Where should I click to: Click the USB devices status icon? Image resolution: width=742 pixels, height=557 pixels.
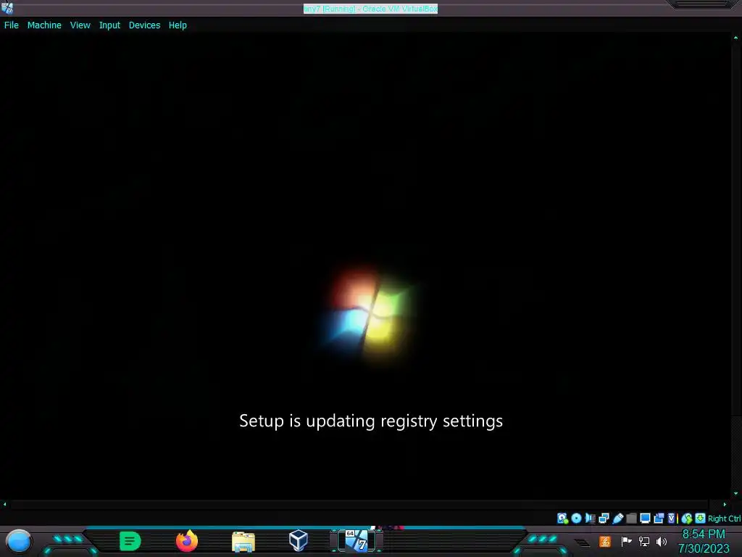click(x=617, y=518)
